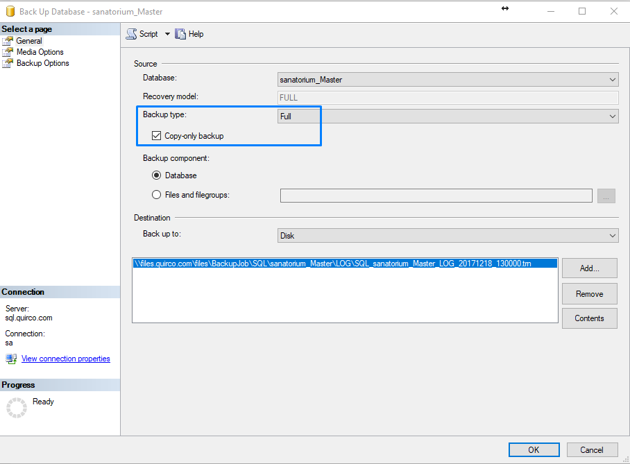This screenshot has width=630, height=464.
Task: Select Media Options page
Action: [40, 52]
